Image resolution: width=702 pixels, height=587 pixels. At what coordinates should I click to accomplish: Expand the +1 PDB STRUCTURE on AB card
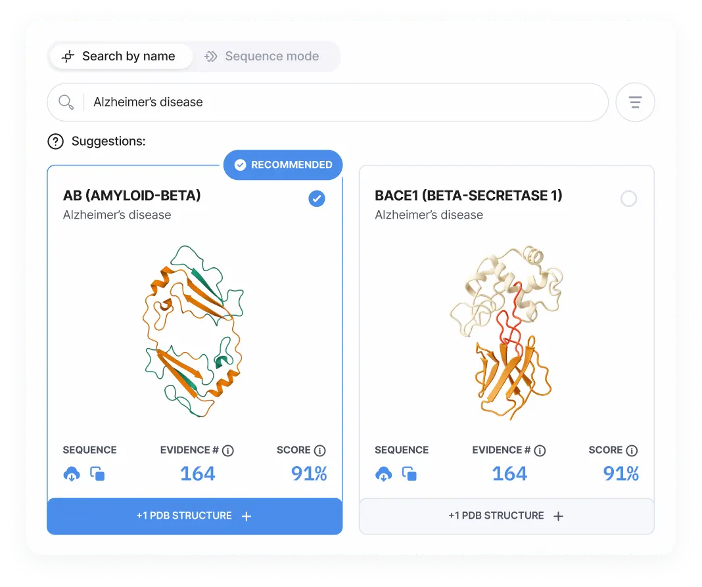click(195, 516)
